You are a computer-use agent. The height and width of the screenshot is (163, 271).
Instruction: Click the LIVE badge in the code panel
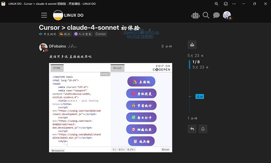[x=105, y=74]
